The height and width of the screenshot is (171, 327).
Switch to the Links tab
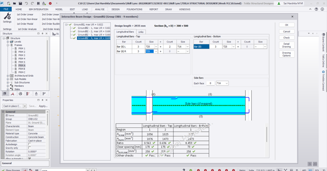(x=141, y=32)
